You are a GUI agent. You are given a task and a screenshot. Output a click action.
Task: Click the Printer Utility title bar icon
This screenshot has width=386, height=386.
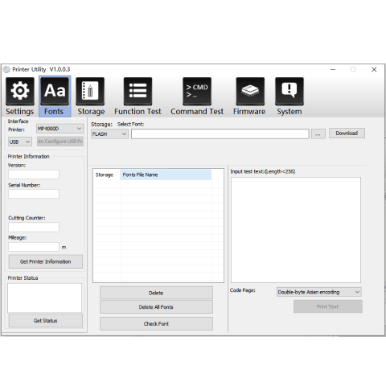(x=6, y=70)
